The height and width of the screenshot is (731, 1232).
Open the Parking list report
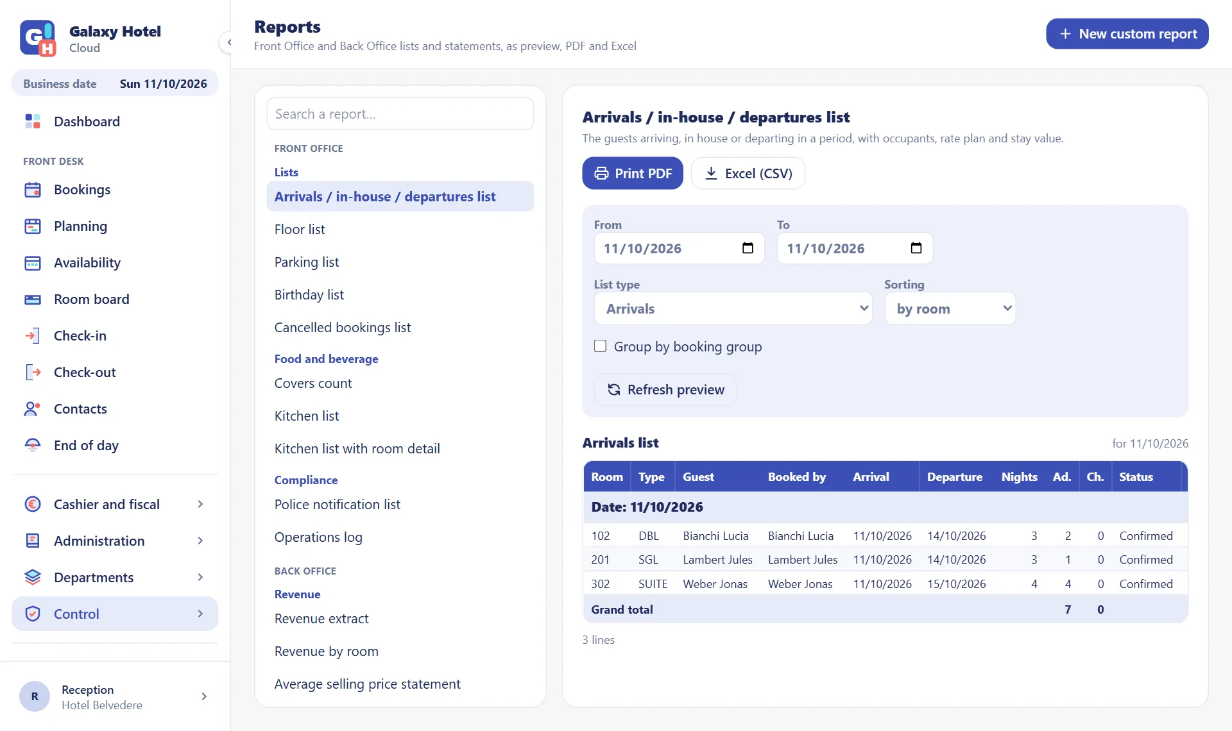pyautogui.click(x=400, y=262)
